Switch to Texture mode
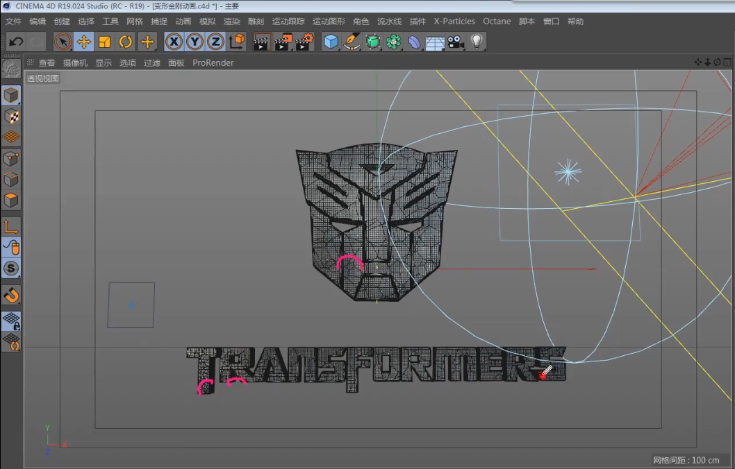This screenshot has width=735, height=469. [11, 116]
